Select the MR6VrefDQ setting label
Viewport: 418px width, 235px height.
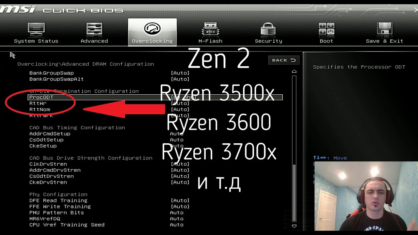45,219
